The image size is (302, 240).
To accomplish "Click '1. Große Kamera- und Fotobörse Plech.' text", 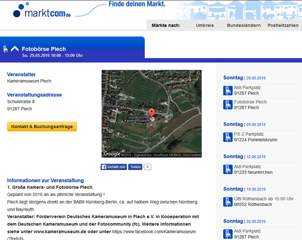I will [x=50, y=187].
